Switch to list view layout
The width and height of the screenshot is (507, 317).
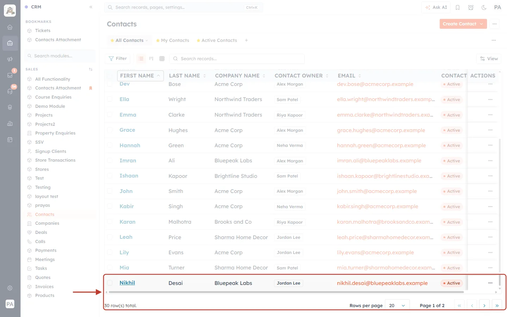tap(141, 58)
